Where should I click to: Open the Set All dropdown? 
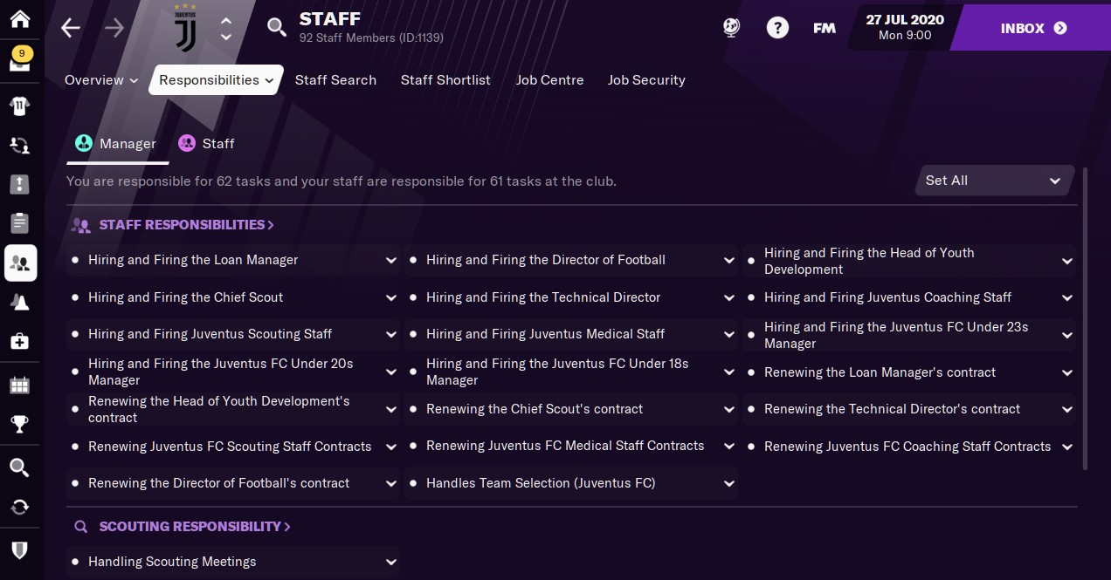[x=993, y=181]
